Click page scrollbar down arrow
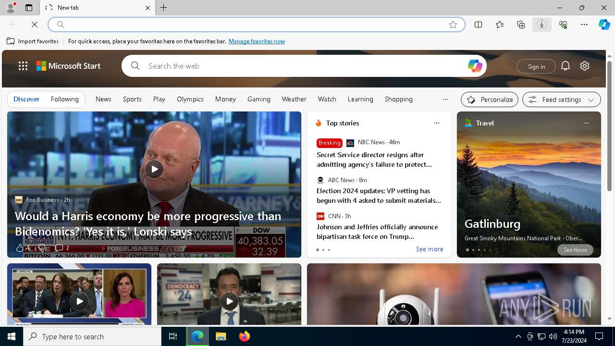The width and height of the screenshot is (615, 346). 609,319
